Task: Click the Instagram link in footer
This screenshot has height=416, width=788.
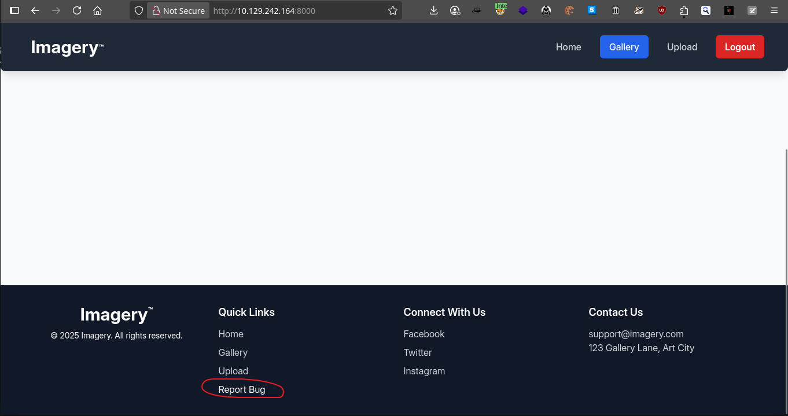Action: (x=424, y=371)
